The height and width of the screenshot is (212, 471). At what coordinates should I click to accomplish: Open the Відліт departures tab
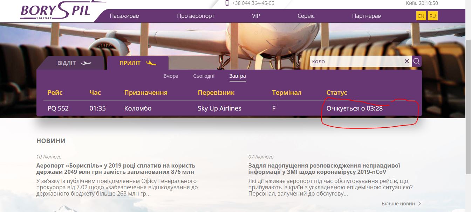74,63
